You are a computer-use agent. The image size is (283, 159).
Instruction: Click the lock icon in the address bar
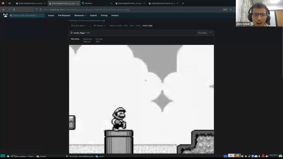(40, 9)
